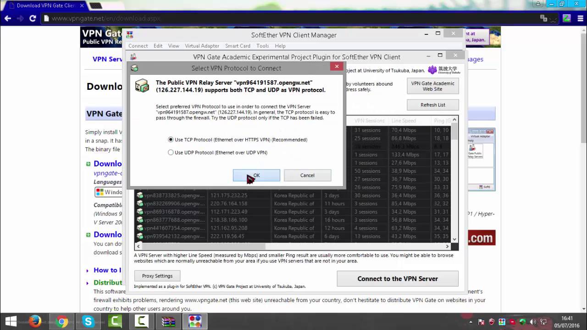This screenshot has height=330, width=587.
Task: Click IP address 218.38.186.100 cell
Action: click(229, 220)
